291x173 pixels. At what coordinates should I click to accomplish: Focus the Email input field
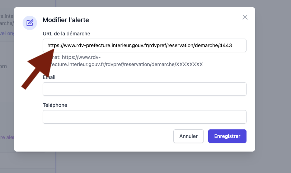coord(145,89)
